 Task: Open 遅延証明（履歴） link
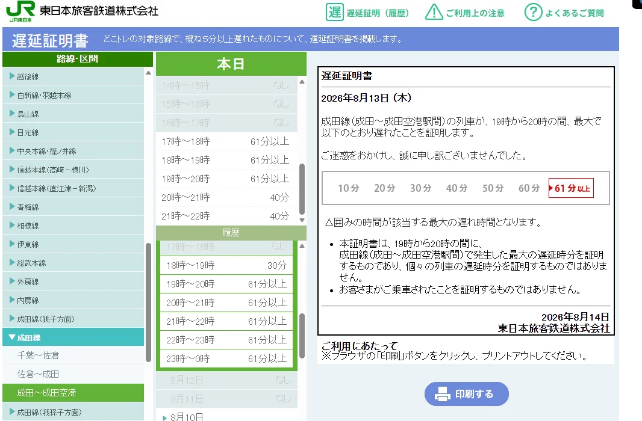pyautogui.click(x=378, y=13)
